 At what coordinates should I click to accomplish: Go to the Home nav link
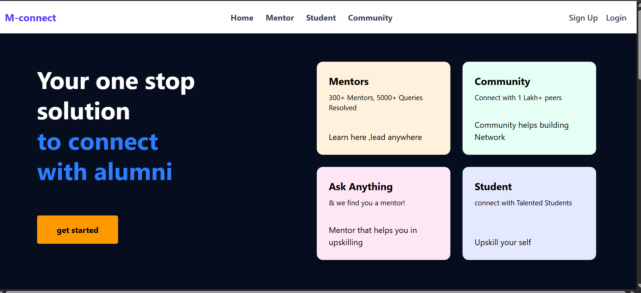(x=242, y=18)
